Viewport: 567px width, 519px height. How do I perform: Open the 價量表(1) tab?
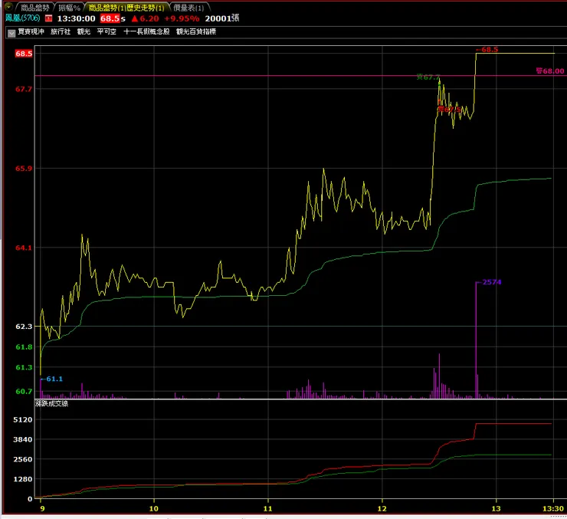pos(188,8)
